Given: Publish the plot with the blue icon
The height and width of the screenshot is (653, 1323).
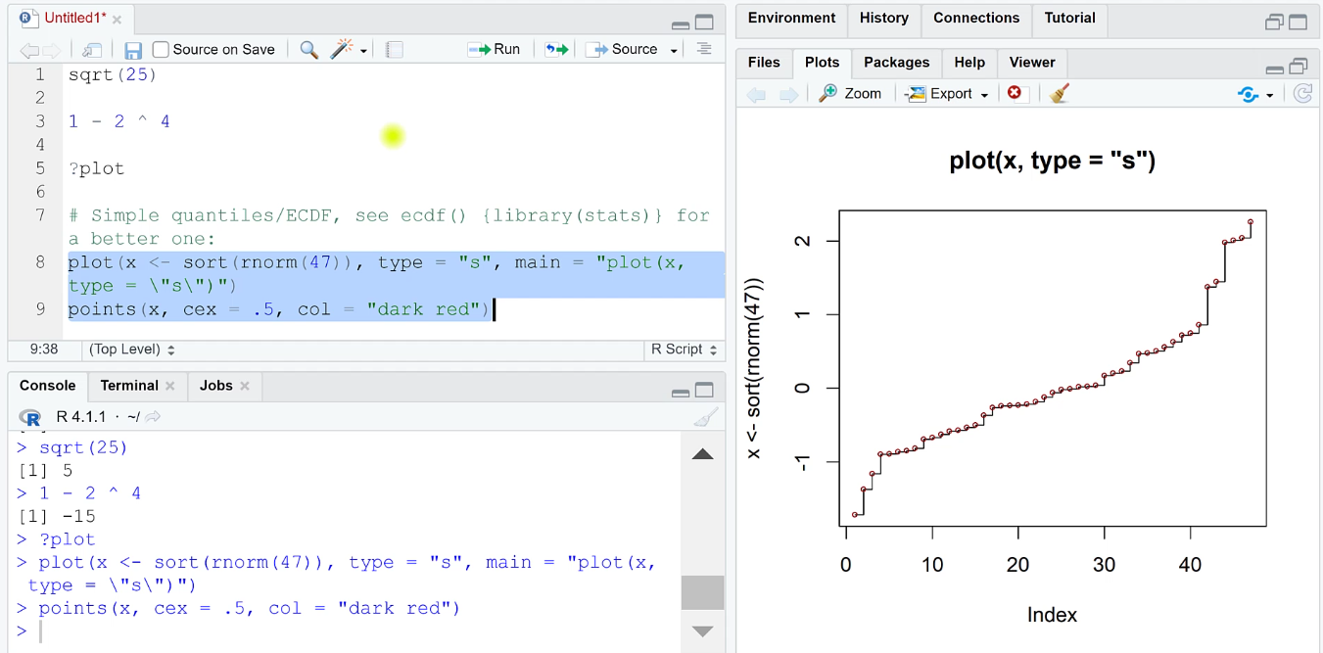Looking at the screenshot, I should click(1248, 94).
